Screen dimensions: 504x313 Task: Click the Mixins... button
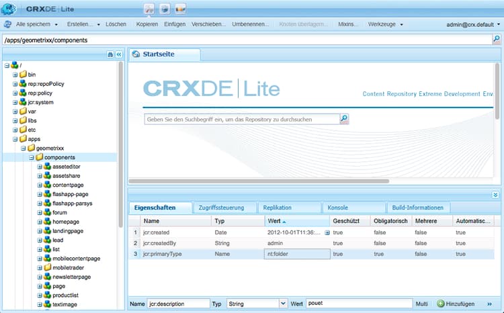pos(347,24)
